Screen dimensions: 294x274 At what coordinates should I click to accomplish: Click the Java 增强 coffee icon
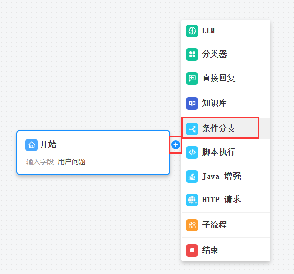click(192, 176)
